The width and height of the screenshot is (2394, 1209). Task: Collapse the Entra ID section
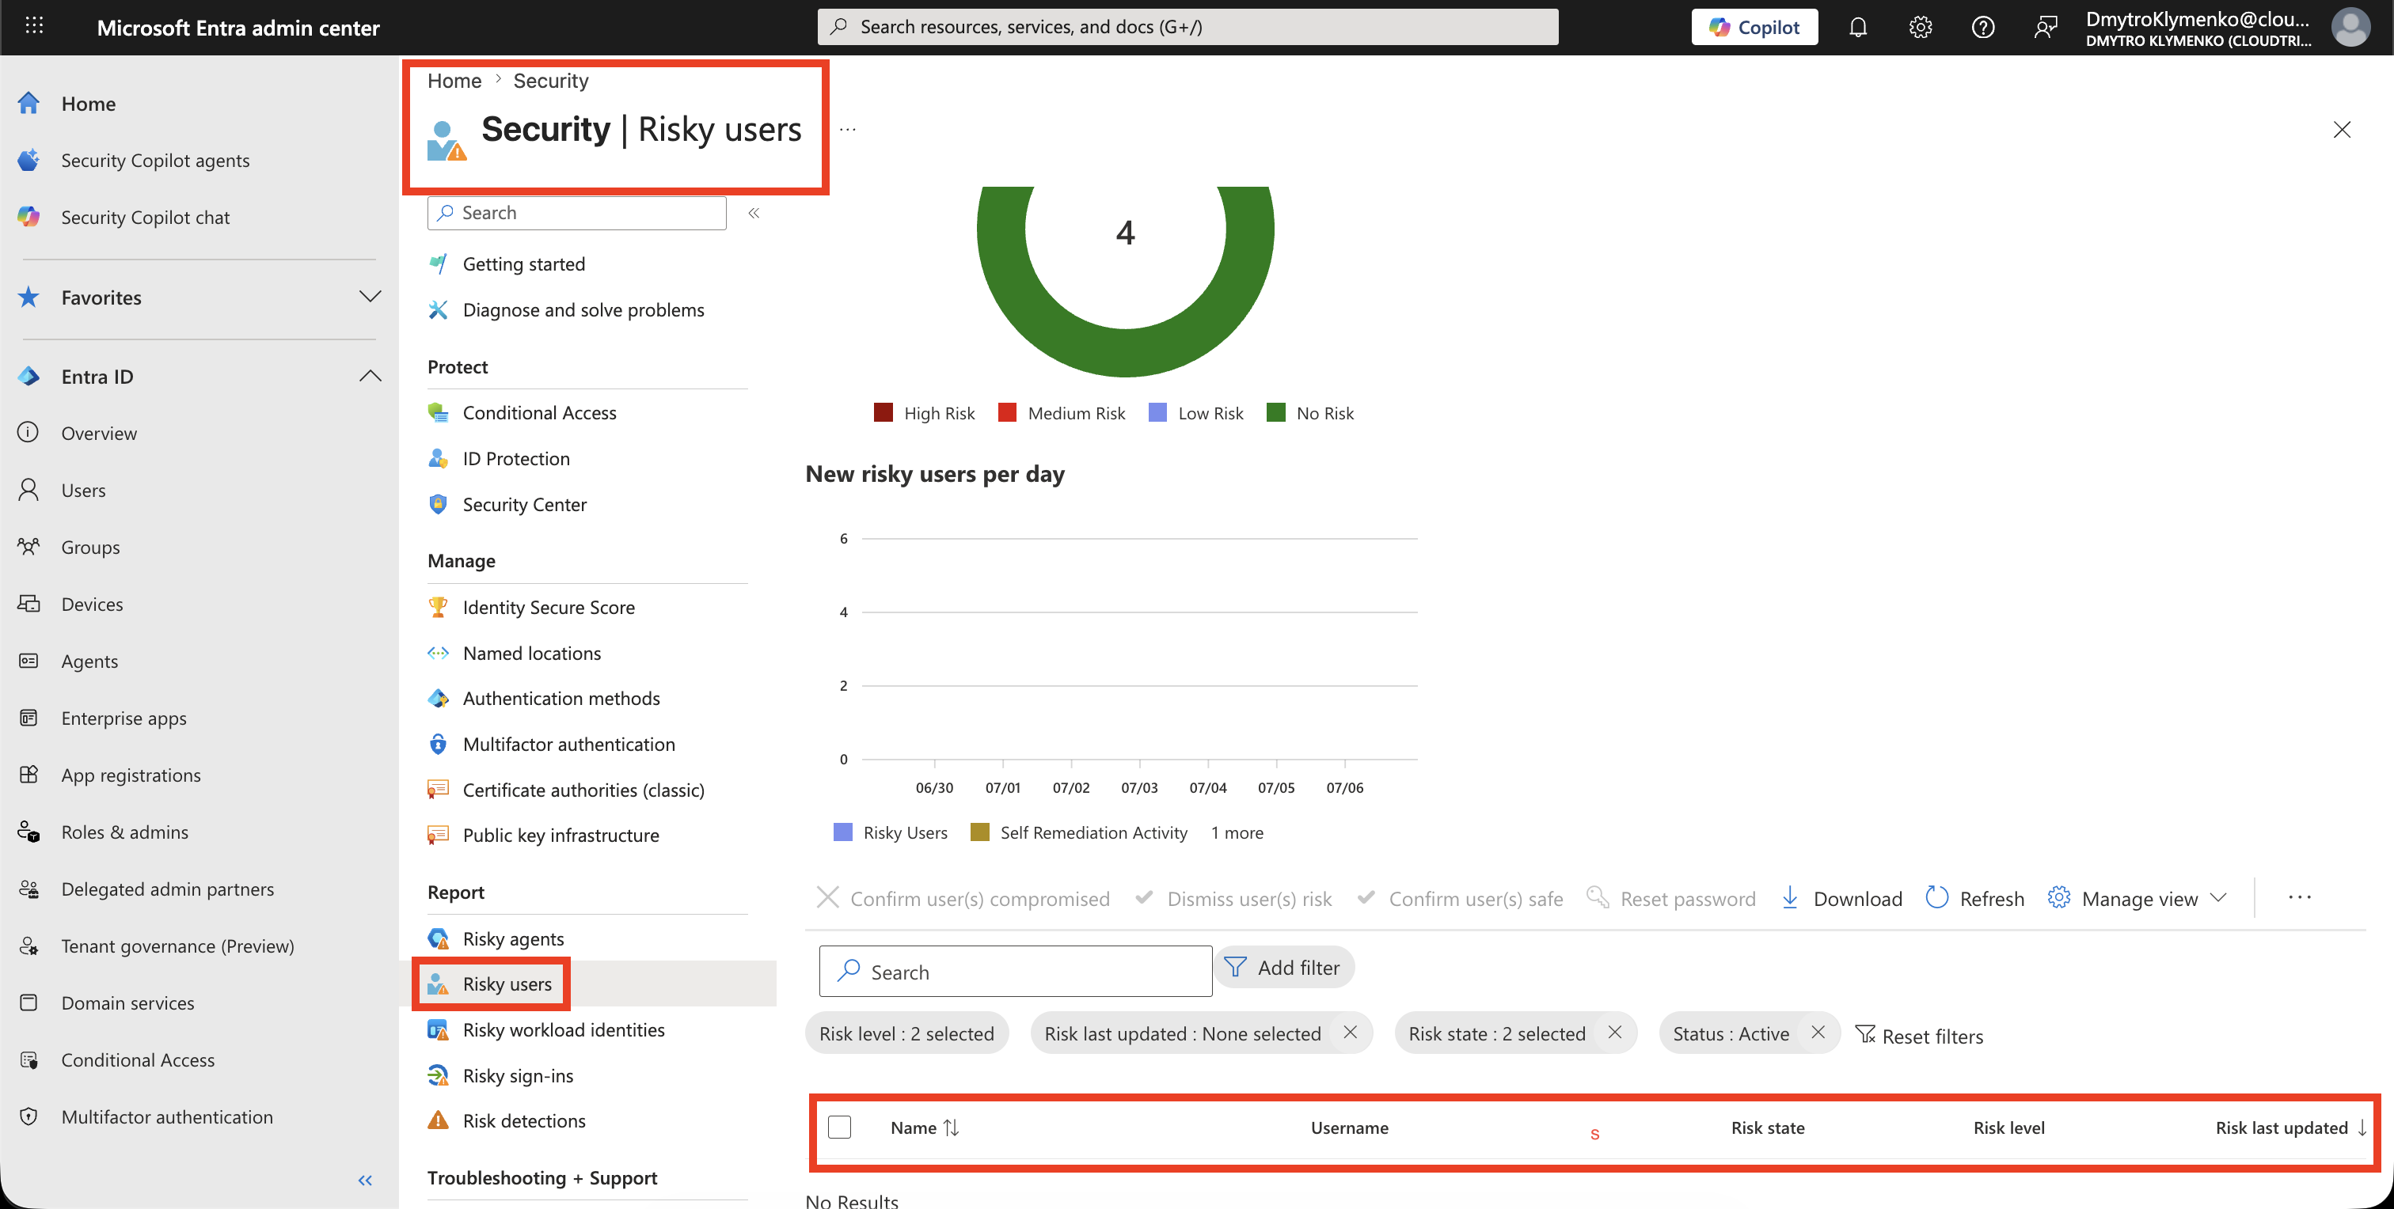coord(369,376)
